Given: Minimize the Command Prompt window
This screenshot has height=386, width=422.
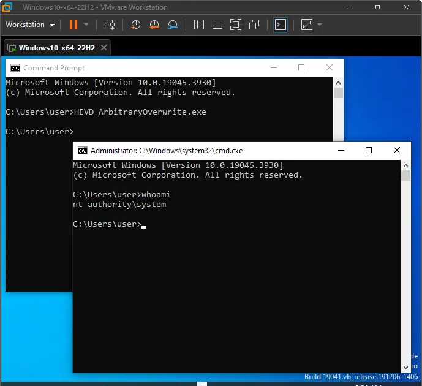Looking at the screenshot, I should pyautogui.click(x=274, y=67).
